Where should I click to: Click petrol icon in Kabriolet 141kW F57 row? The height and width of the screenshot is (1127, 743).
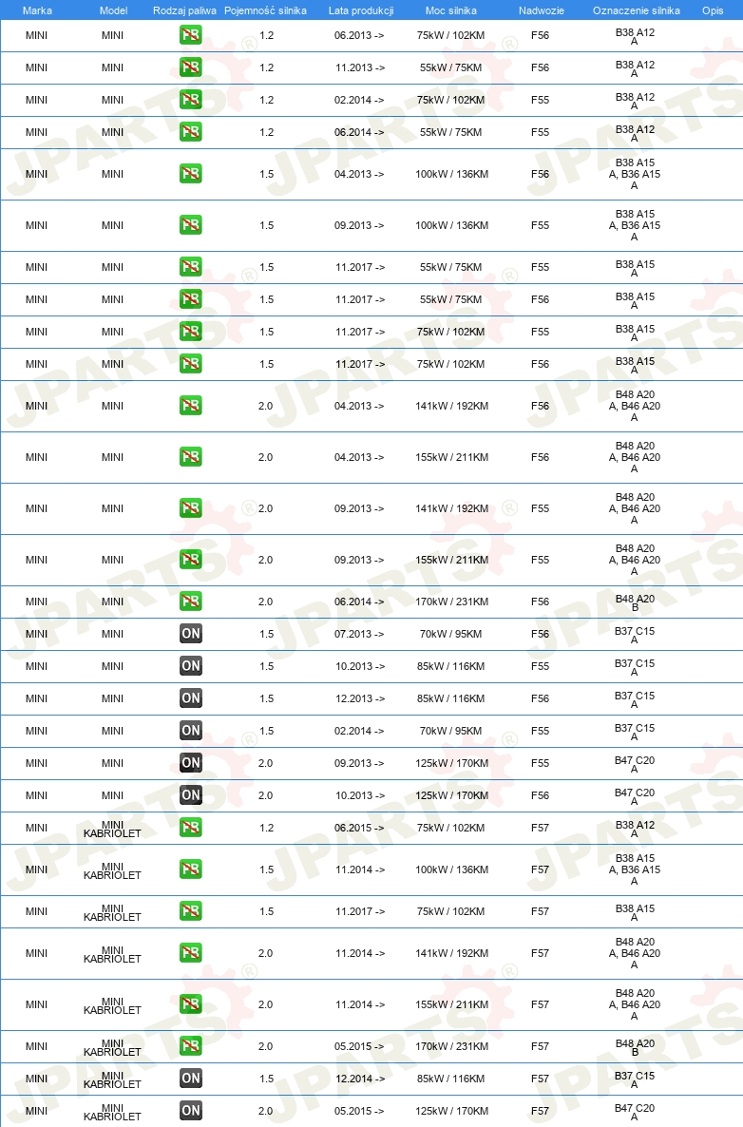pos(190,953)
